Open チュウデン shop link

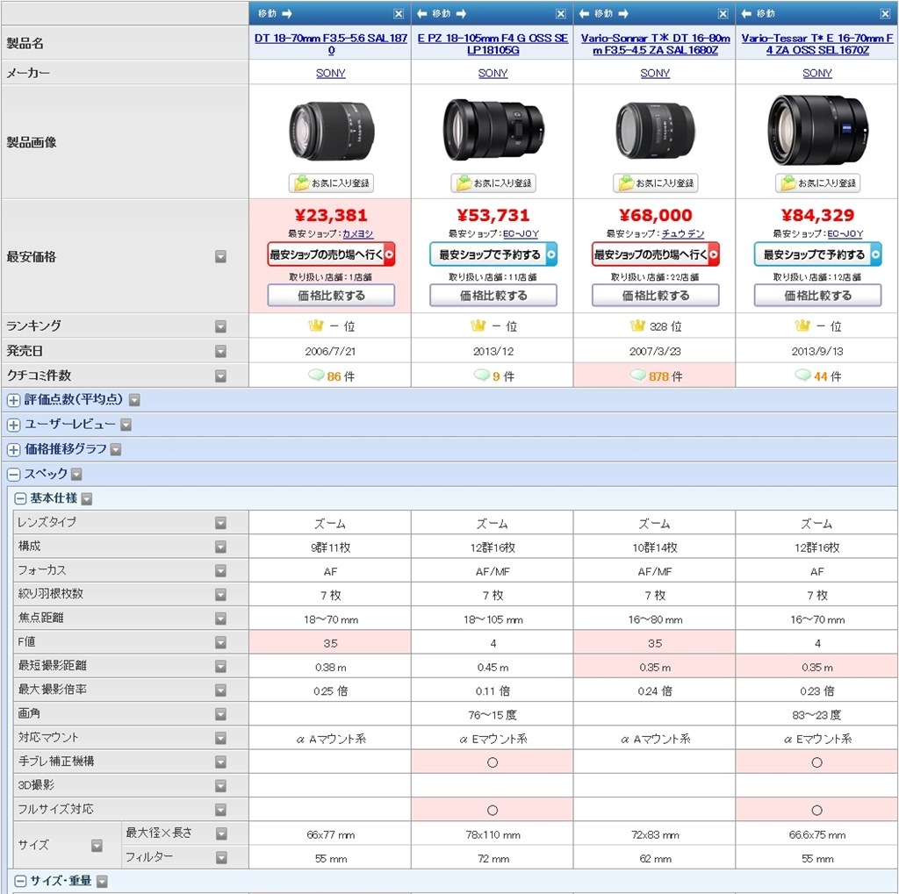pyautogui.click(x=683, y=234)
